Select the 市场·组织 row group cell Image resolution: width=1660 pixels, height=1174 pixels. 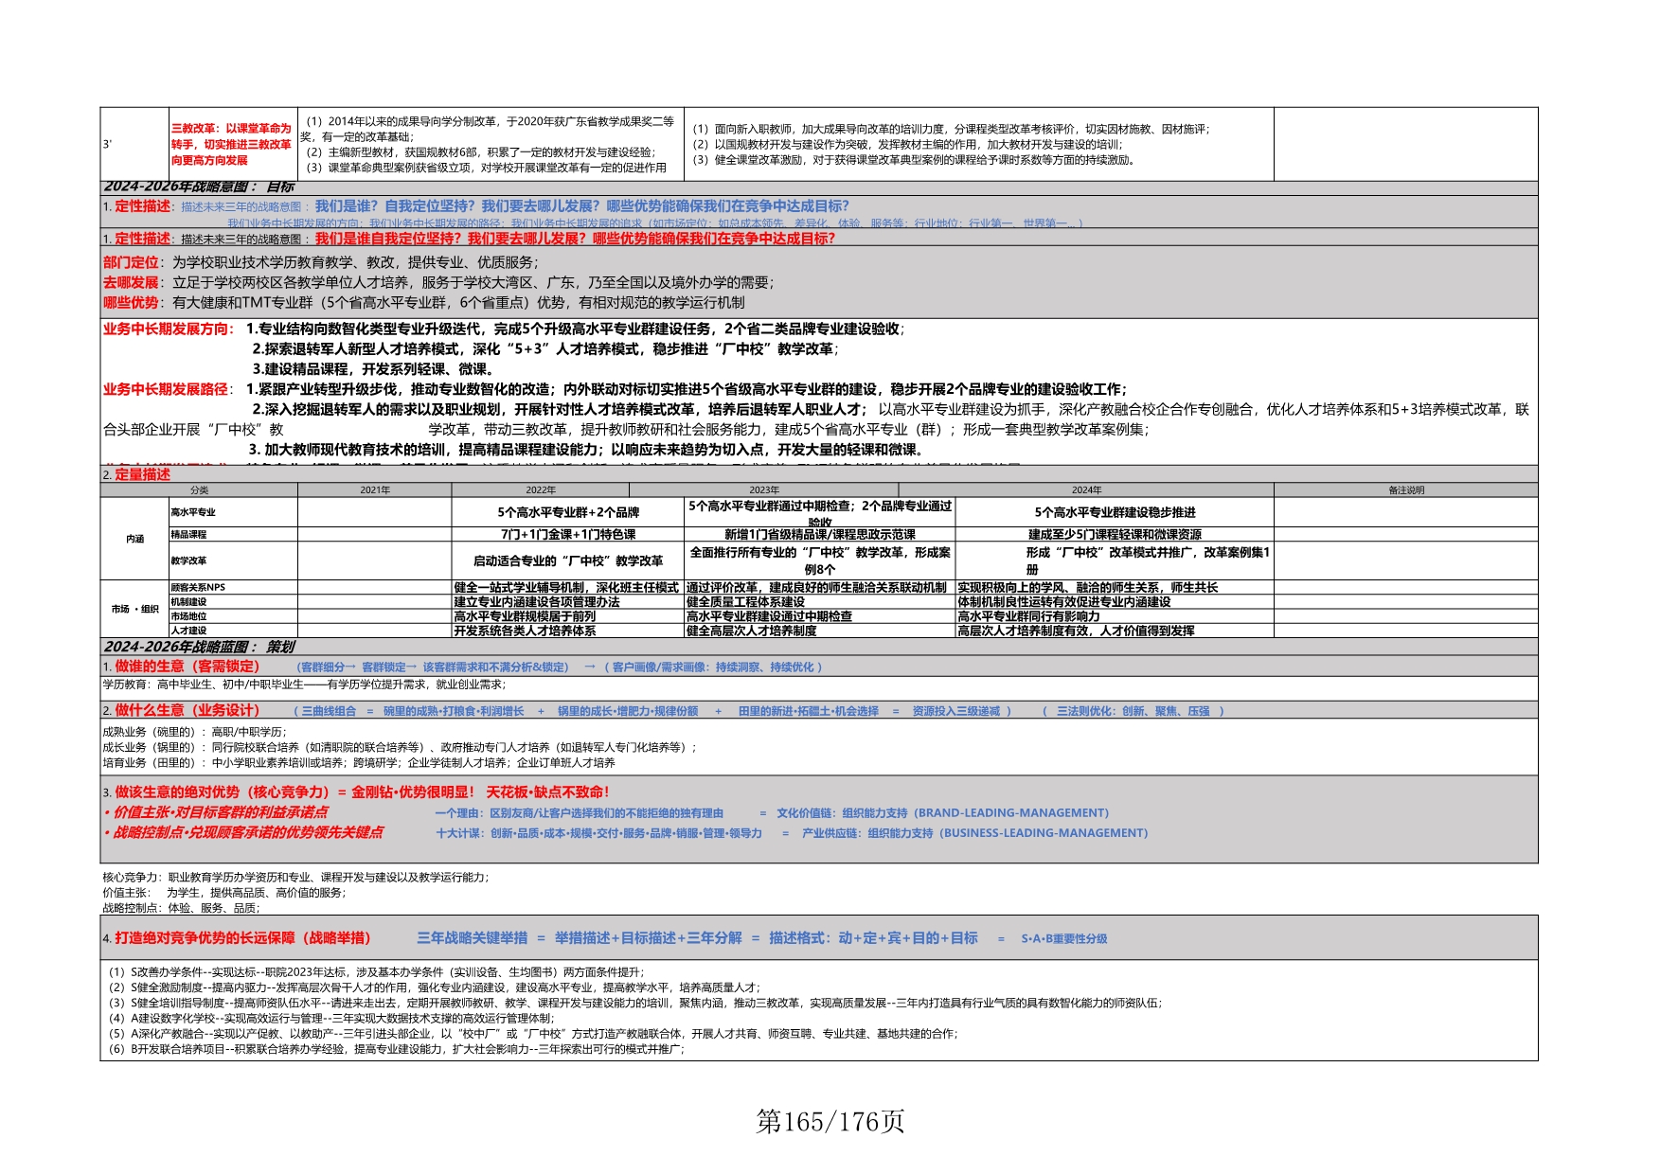tap(135, 609)
